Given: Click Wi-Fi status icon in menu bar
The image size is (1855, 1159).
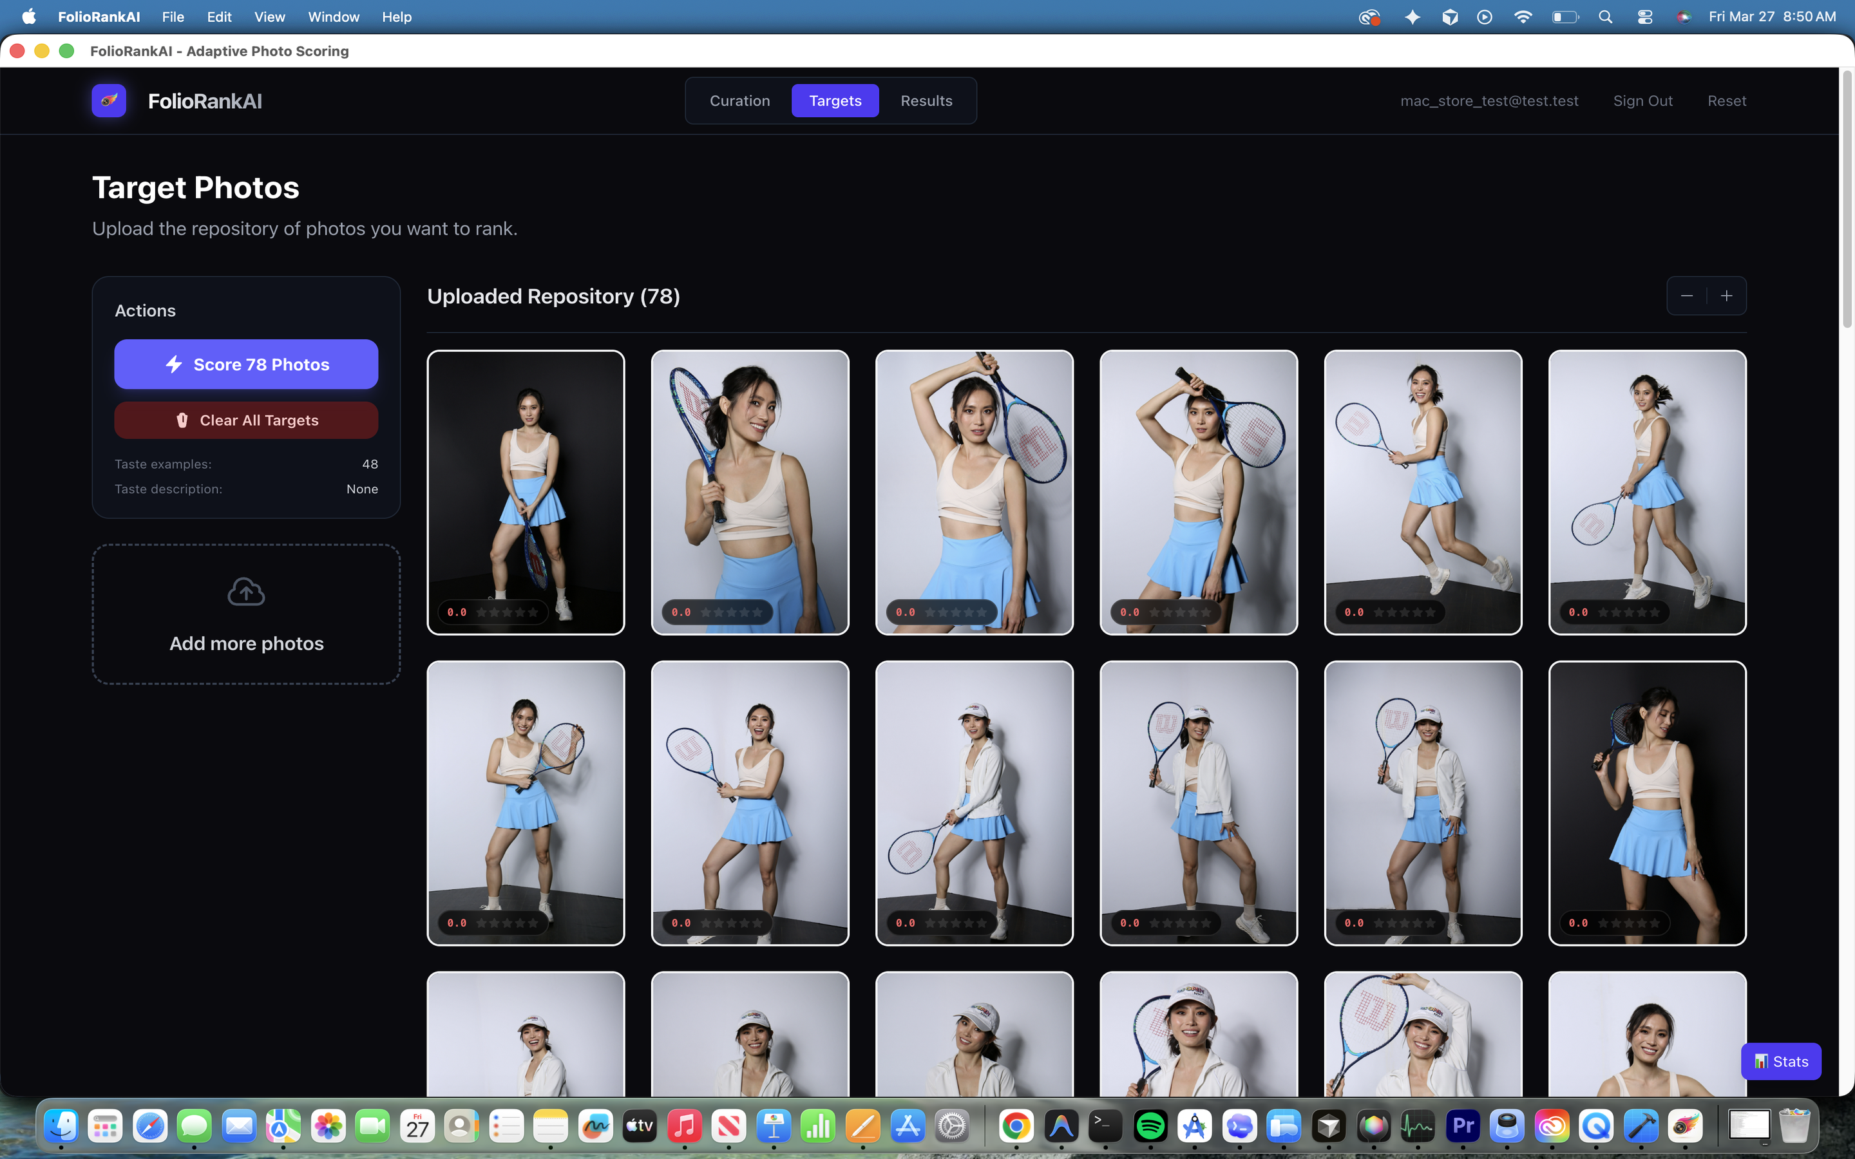Looking at the screenshot, I should [1523, 17].
